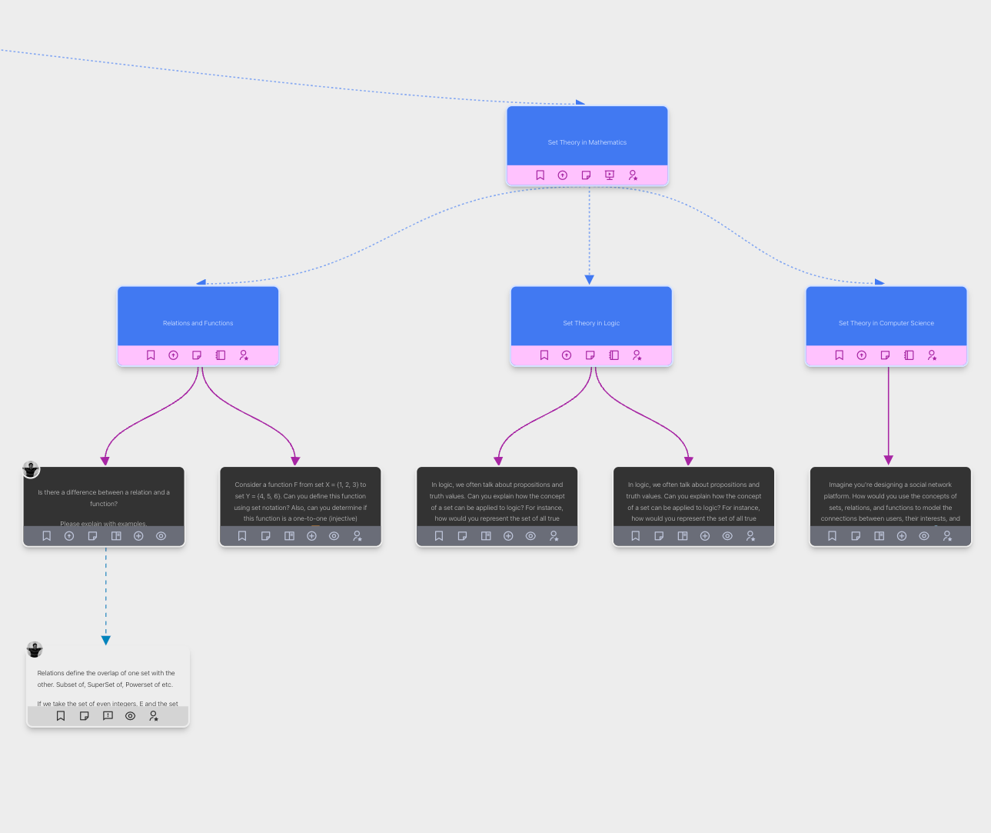Click up-arrow circle on relation vs function question
The image size is (991, 833).
[x=69, y=536]
